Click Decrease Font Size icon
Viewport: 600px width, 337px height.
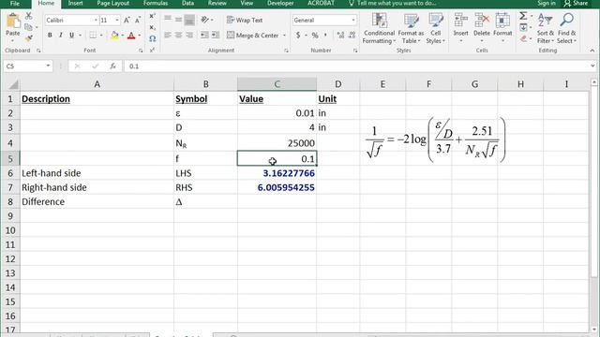point(138,20)
